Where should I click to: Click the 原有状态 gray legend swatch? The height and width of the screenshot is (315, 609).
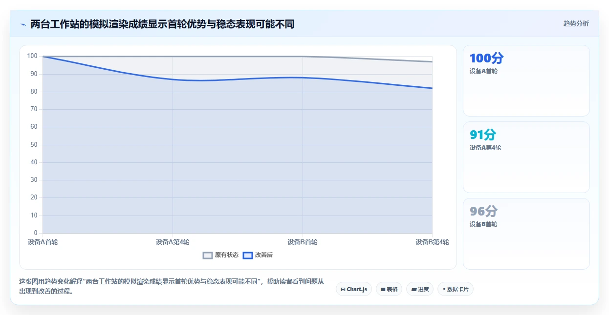(x=208, y=255)
